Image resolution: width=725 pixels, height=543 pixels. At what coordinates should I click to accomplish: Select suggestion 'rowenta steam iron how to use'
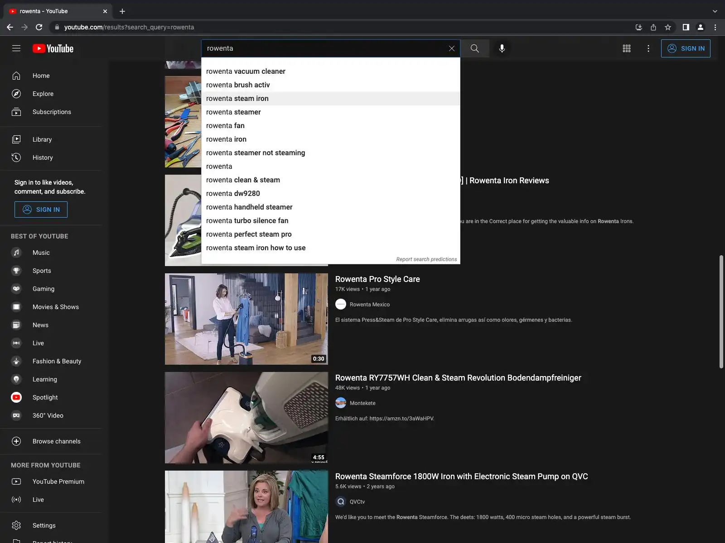click(331, 248)
